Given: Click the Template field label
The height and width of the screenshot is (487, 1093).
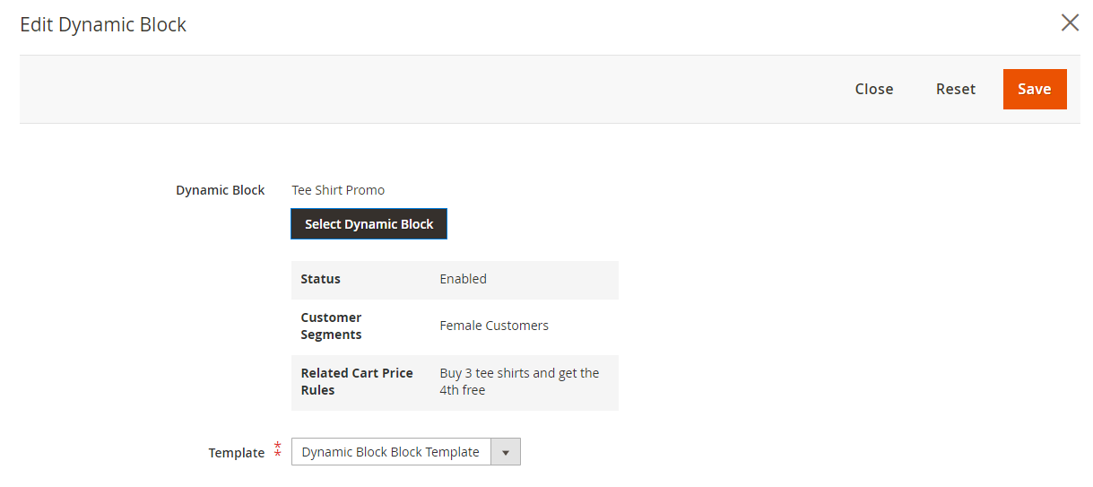Looking at the screenshot, I should click(x=237, y=453).
